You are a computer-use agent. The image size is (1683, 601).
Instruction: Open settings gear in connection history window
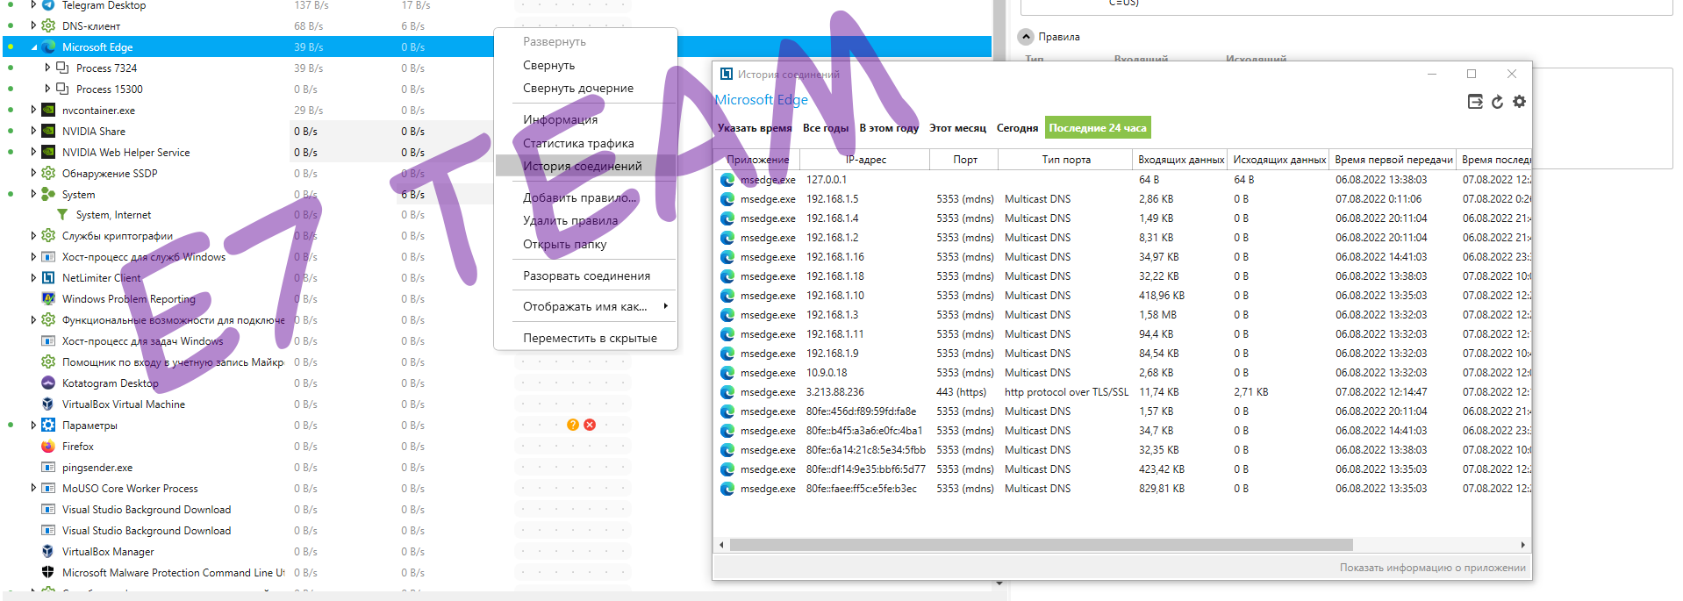(x=1519, y=102)
